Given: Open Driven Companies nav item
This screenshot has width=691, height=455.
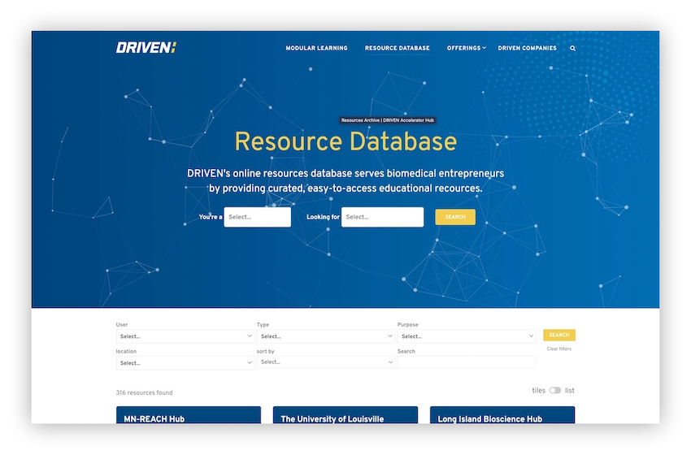Looking at the screenshot, I should 527,48.
